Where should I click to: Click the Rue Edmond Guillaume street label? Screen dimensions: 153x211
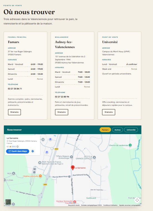(x=82, y=176)
